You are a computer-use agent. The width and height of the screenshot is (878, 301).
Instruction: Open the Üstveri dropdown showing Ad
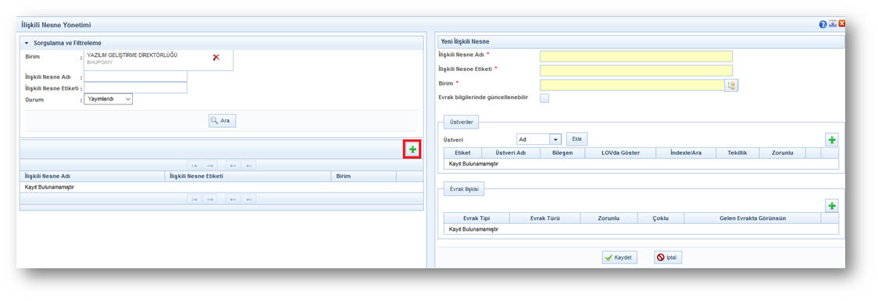[x=539, y=139]
